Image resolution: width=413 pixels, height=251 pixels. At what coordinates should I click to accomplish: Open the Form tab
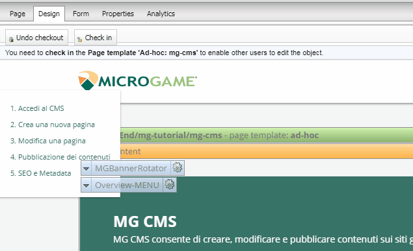81,14
